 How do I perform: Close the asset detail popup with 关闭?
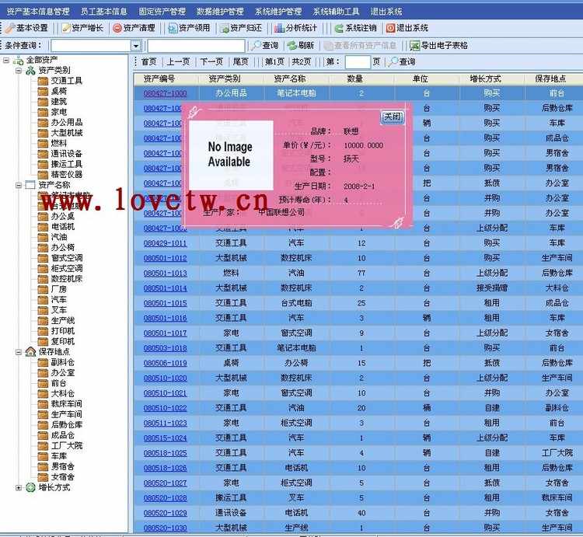coord(393,117)
